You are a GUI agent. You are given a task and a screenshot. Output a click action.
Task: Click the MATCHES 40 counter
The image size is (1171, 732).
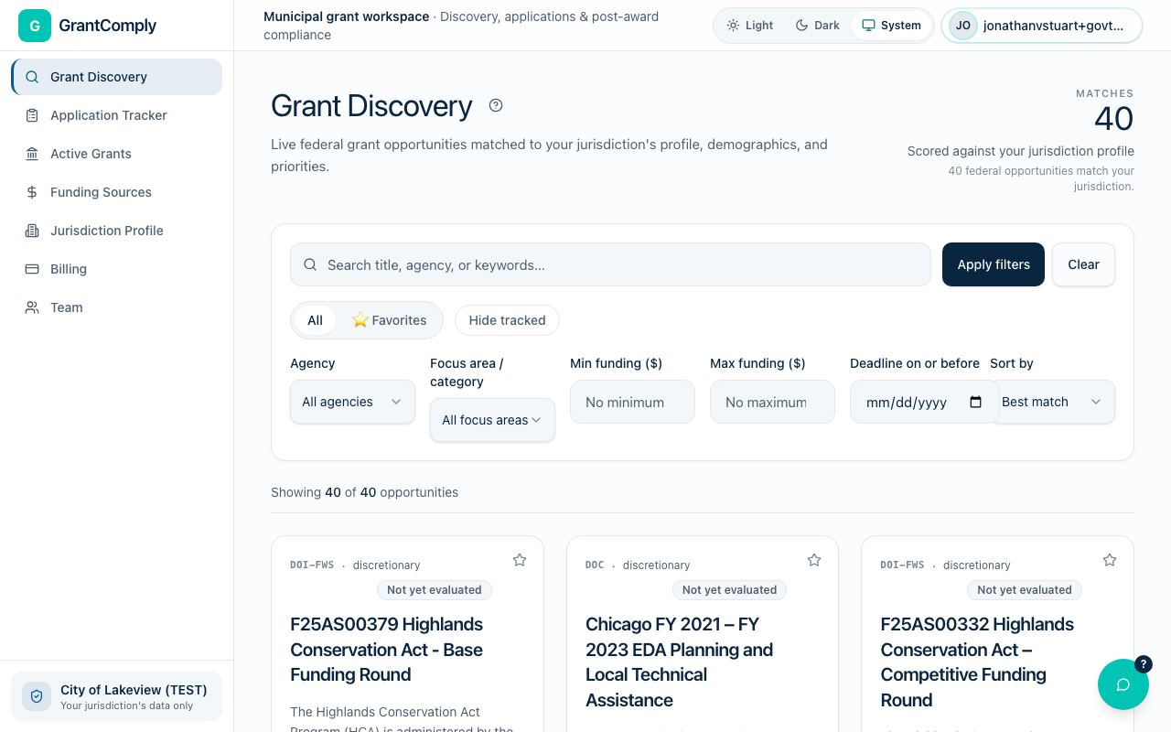pos(1104,112)
